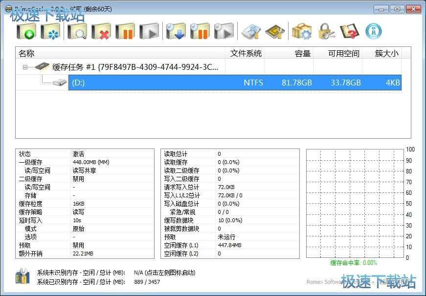This screenshot has width=426, height=296.
Task: Click the 名称 column header
Action: pos(26,53)
